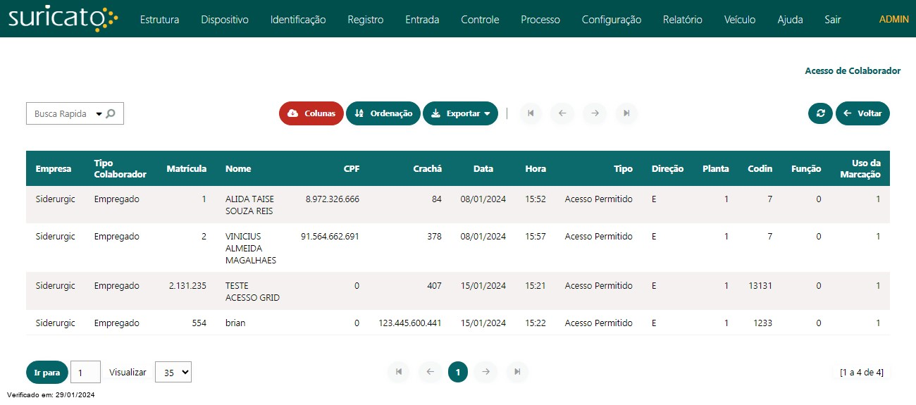Screen dimensions: 916x405
Task: Click the bottom pagination last-page icon
Action: pos(517,372)
